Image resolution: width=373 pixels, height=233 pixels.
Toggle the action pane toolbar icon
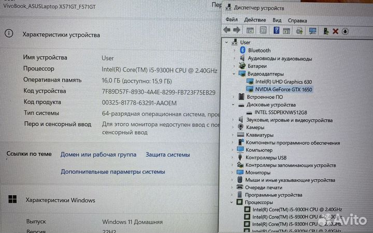coord(286,31)
